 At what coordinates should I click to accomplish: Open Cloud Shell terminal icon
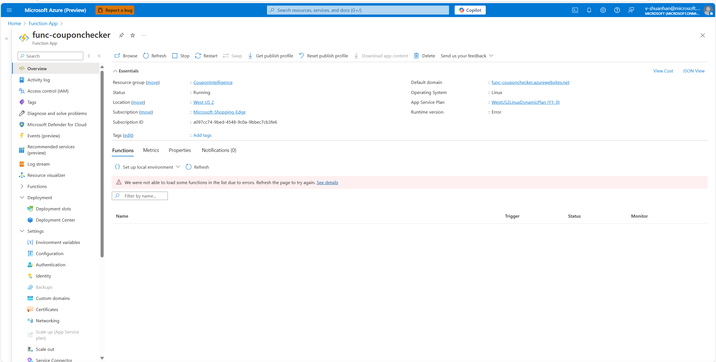click(575, 10)
